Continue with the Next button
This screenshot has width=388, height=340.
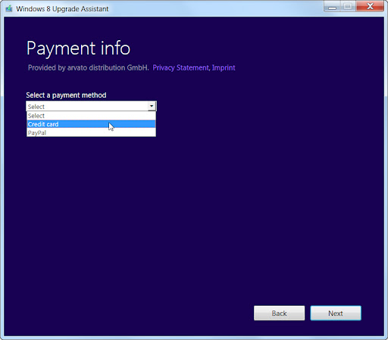pos(336,313)
